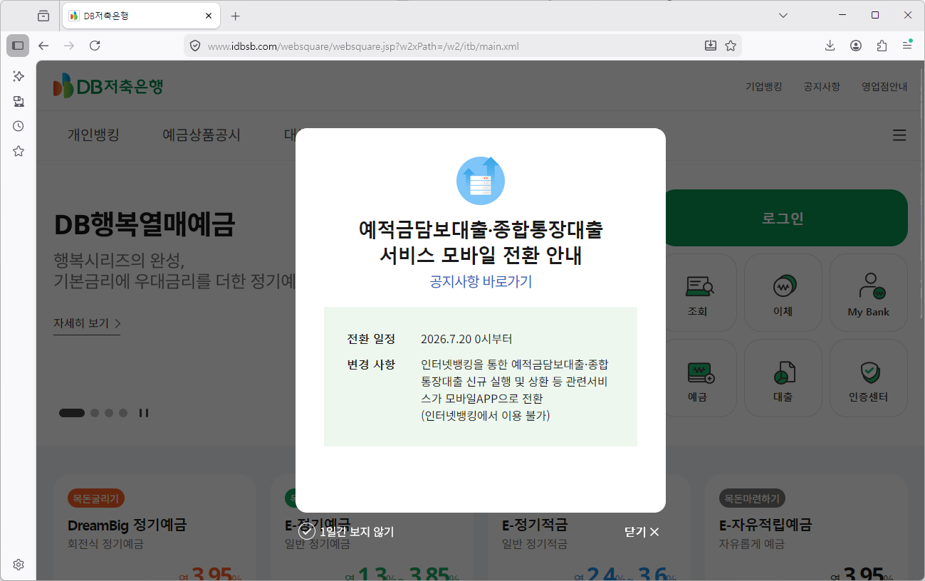The height and width of the screenshot is (581, 925).
Task: Open sidebar settings gear icon
Action: coord(19,565)
